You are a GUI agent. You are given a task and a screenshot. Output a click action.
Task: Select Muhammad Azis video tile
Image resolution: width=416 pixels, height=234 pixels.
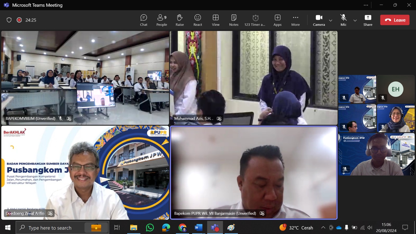tap(253, 78)
